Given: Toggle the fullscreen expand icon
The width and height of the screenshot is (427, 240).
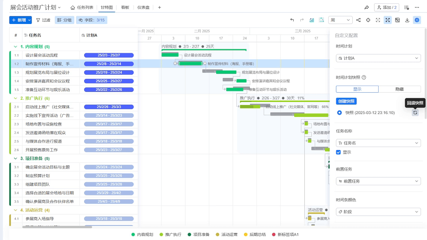Looking at the screenshot, I should (388, 20).
